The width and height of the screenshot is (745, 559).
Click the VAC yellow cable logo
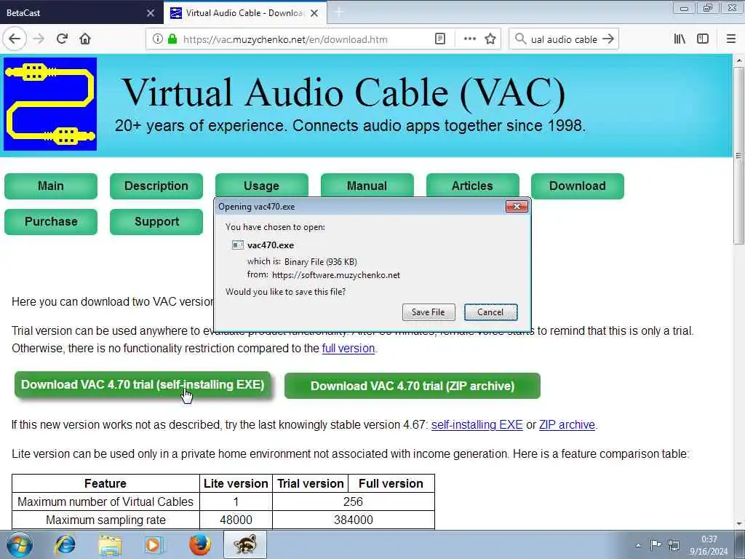click(x=50, y=104)
